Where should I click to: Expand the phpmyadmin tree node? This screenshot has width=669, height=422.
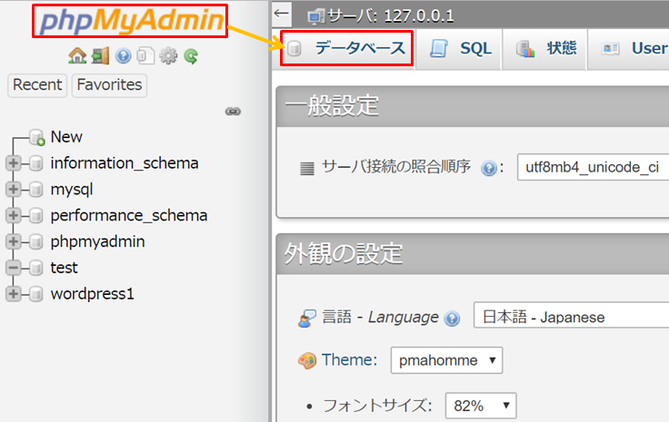[x=14, y=241]
